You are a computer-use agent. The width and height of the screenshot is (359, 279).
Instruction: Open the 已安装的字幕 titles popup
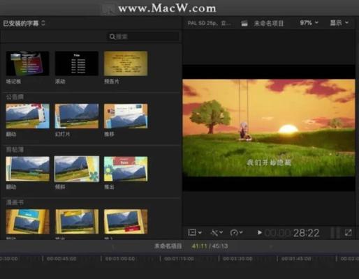(24, 23)
